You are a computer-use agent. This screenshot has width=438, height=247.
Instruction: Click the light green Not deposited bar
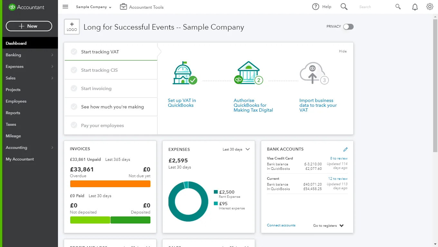[90, 220]
